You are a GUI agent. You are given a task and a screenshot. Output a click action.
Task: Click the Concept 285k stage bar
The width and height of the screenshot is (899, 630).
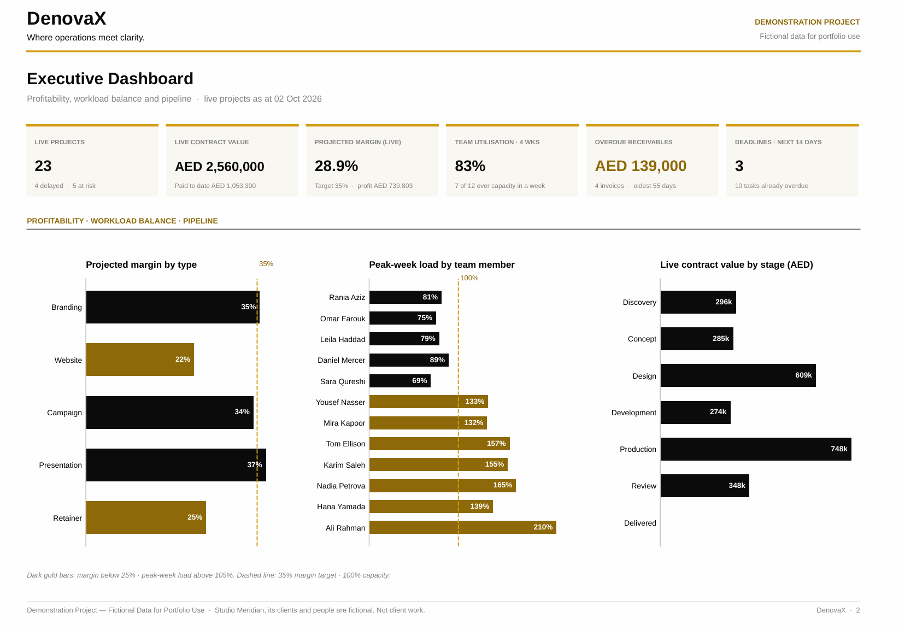(x=697, y=339)
